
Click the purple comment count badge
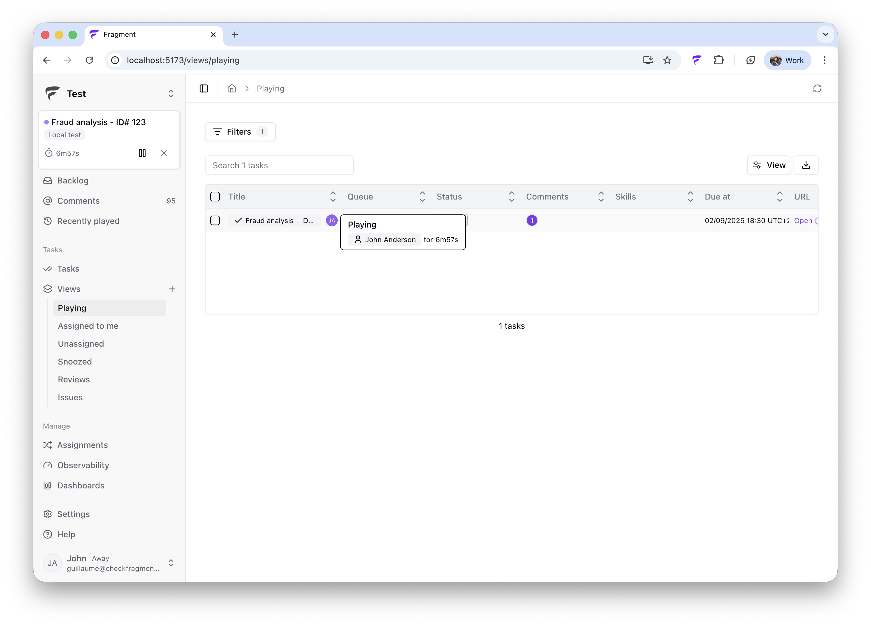coord(531,220)
